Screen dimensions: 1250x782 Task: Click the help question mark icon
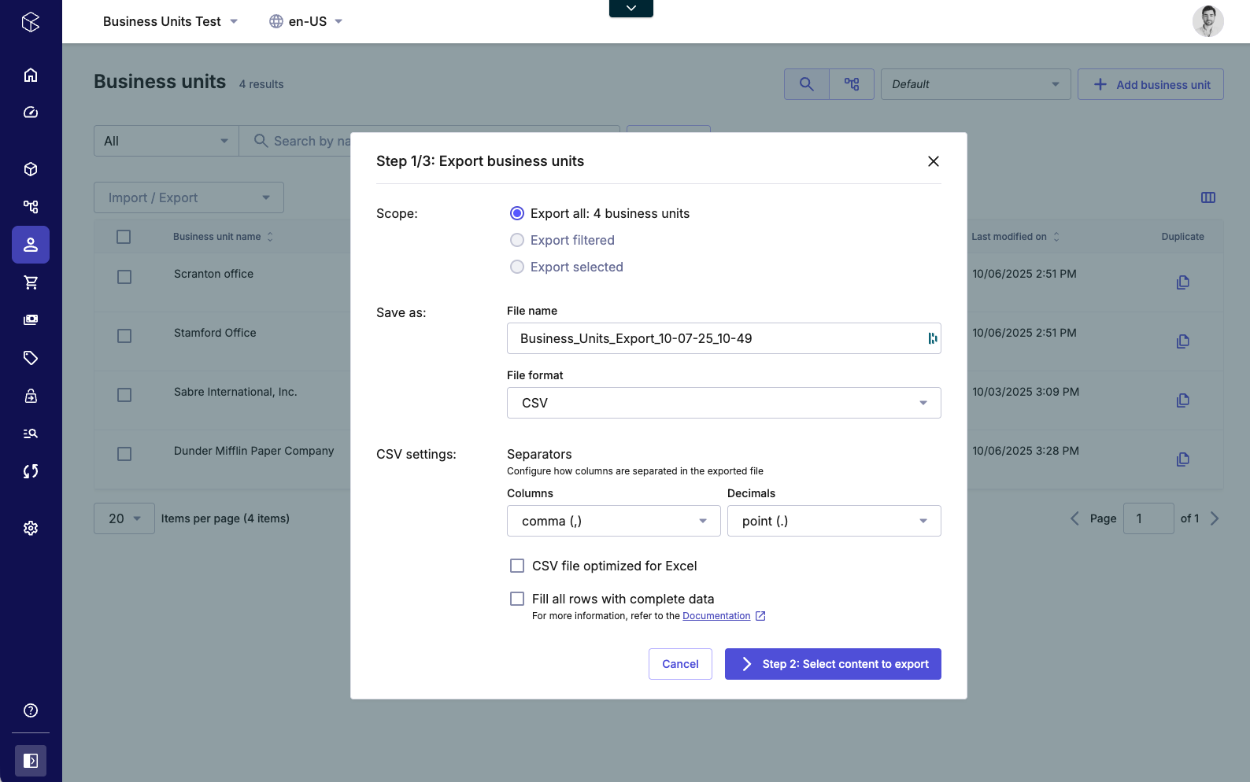click(31, 710)
